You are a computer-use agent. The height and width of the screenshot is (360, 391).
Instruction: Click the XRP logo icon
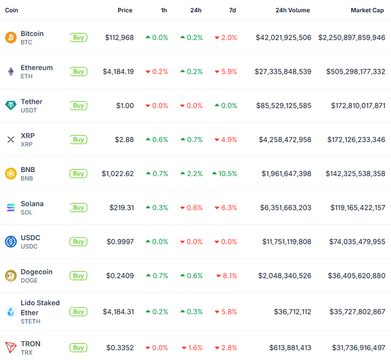tap(10, 140)
